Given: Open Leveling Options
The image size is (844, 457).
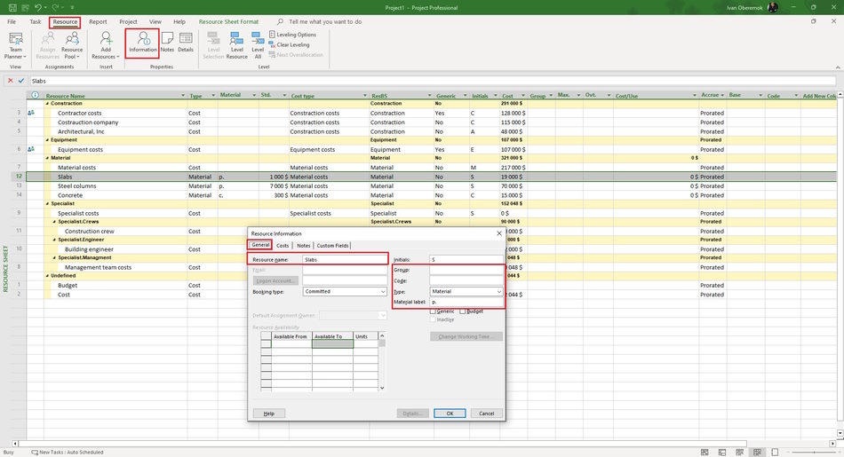Looking at the screenshot, I should pyautogui.click(x=292, y=35).
